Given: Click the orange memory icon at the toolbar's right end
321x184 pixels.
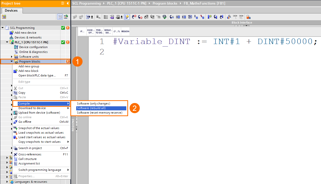Looking at the screenshot, I should click(x=248, y=17).
